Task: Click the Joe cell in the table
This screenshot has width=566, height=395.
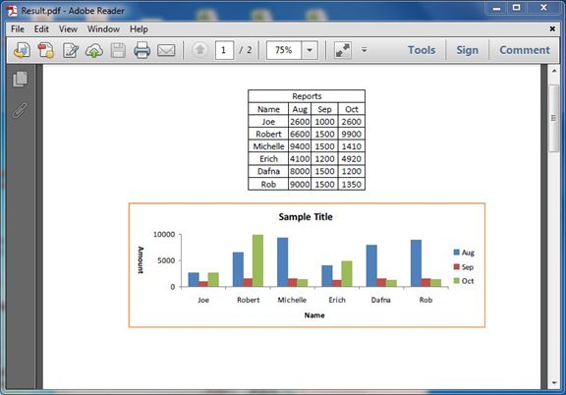Action: click(x=268, y=122)
